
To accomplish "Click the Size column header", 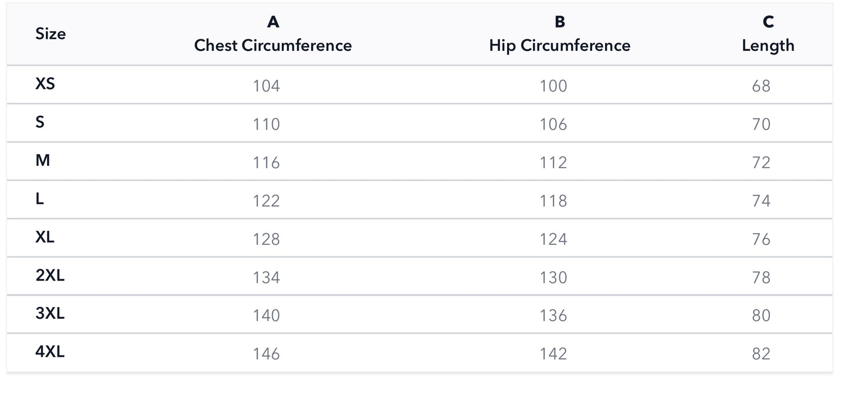I will [50, 34].
